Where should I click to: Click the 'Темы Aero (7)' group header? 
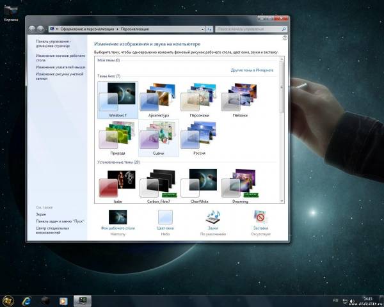click(x=109, y=76)
